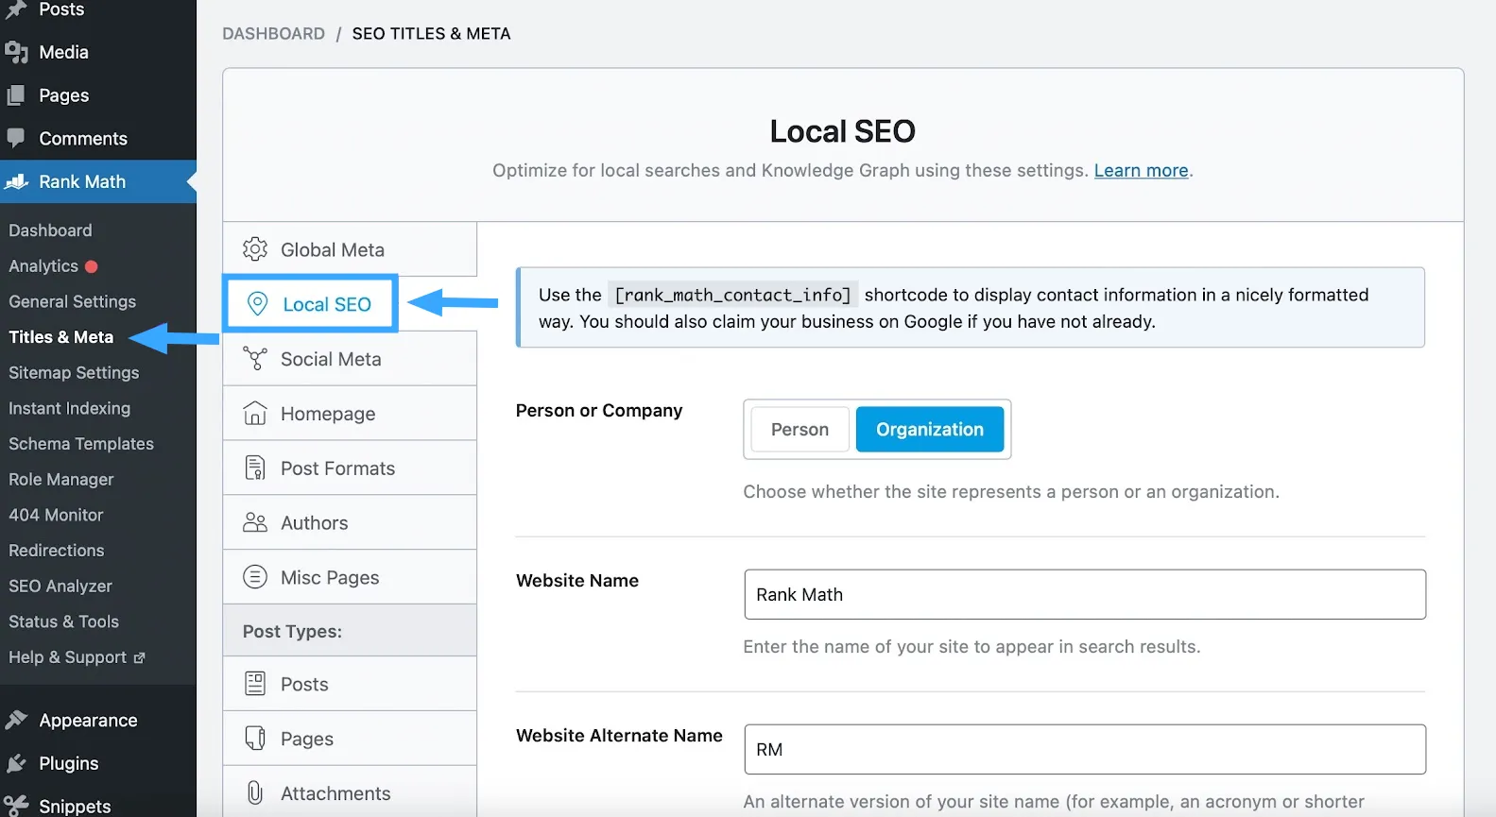Screen dimensions: 1496x817
Task: Open Post Formats tab
Action: [x=350, y=468]
